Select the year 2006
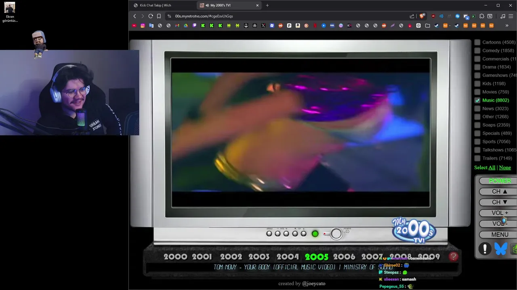 (344, 257)
